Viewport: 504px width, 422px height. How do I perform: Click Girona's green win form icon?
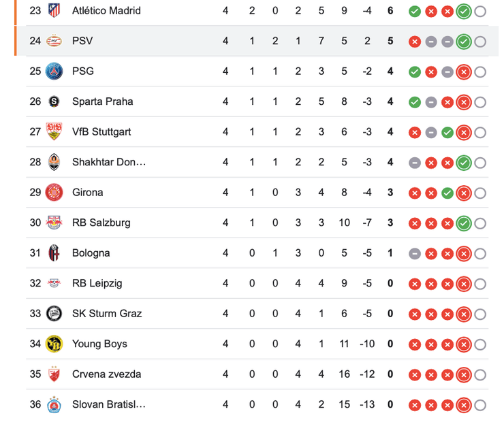447,193
